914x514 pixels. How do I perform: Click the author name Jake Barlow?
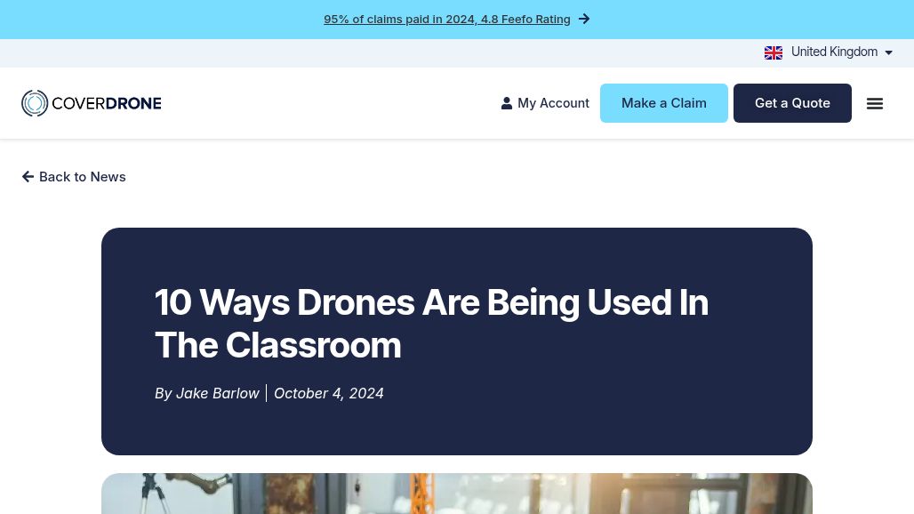click(x=217, y=393)
